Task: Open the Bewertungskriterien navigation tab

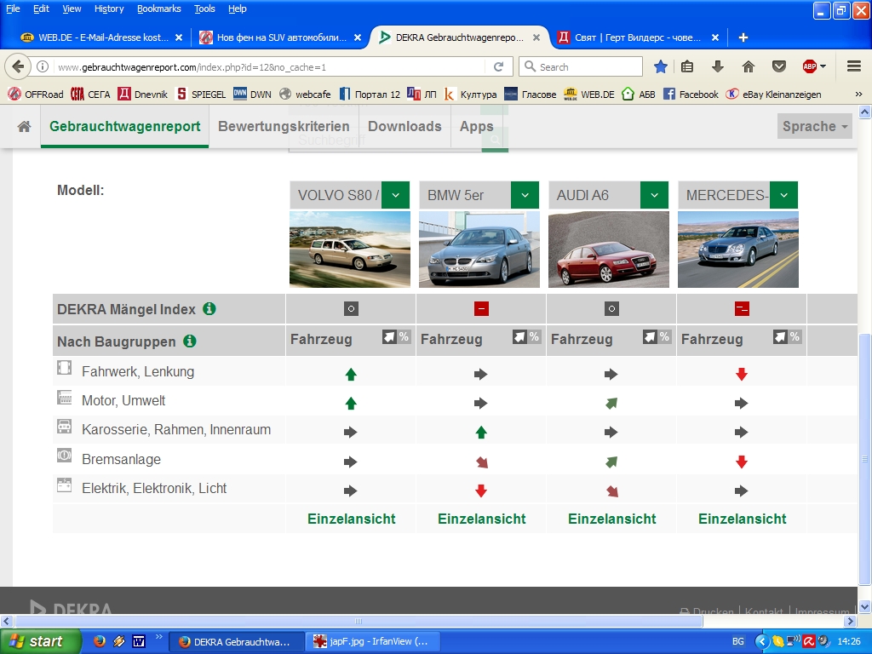Action: (x=284, y=126)
